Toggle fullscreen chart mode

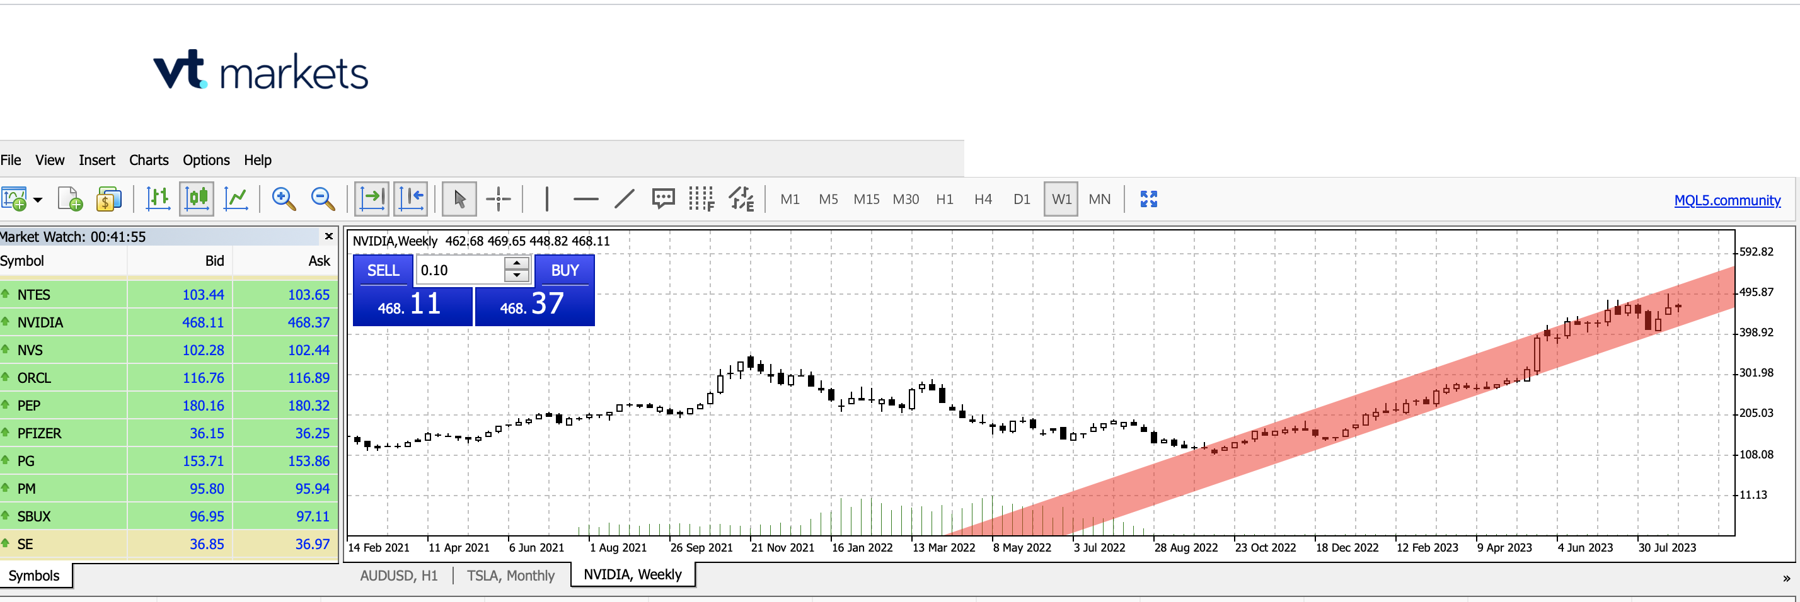click(1149, 199)
